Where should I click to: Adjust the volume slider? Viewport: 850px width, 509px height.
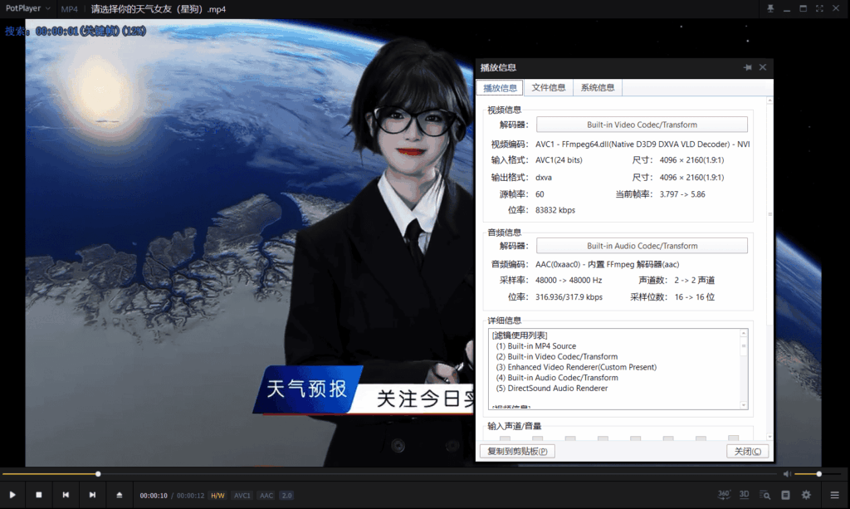point(818,474)
